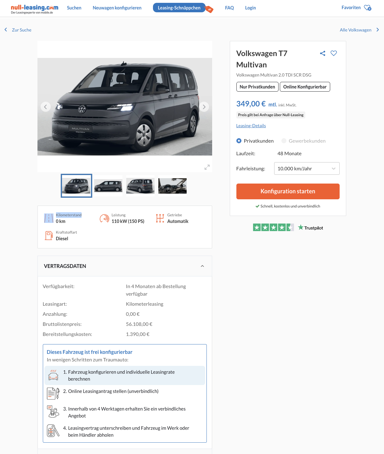Select the Gewerbekunden radio button

[284, 141]
